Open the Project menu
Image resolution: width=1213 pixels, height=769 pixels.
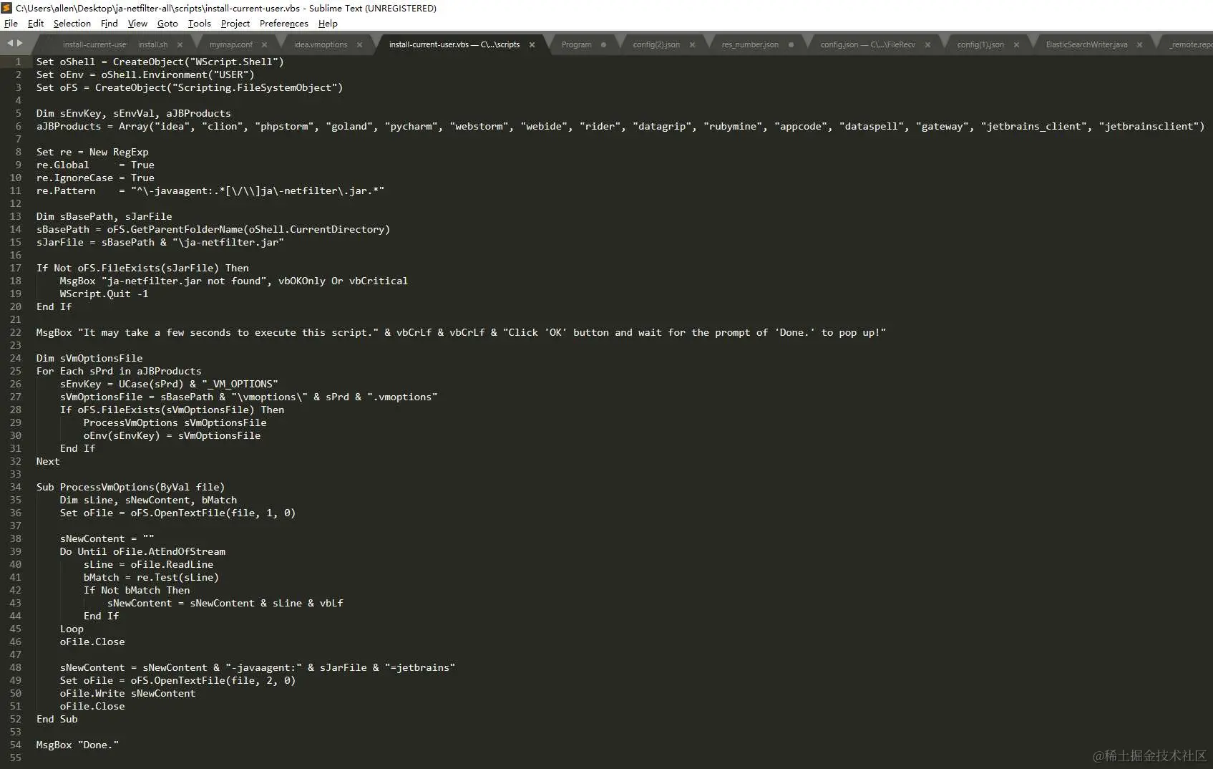235,24
